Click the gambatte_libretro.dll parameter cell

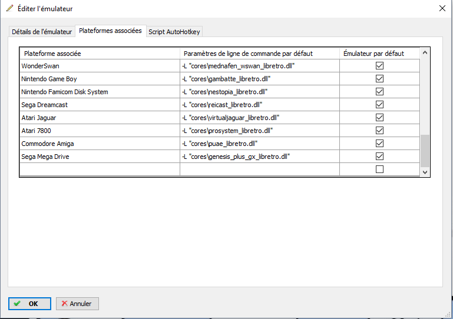pos(260,79)
